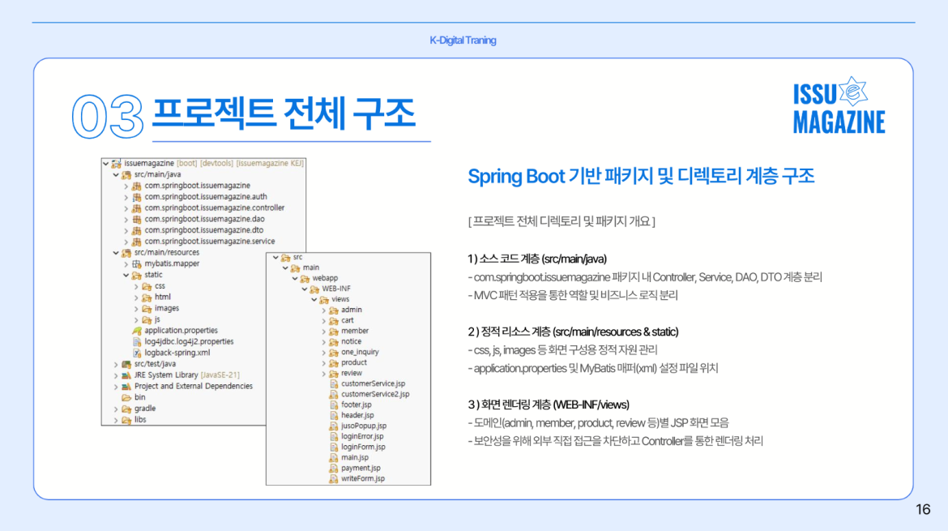Screen dimensions: 948x531
Task: Click the issuemagazine.controller package icon
Action: coord(137,208)
